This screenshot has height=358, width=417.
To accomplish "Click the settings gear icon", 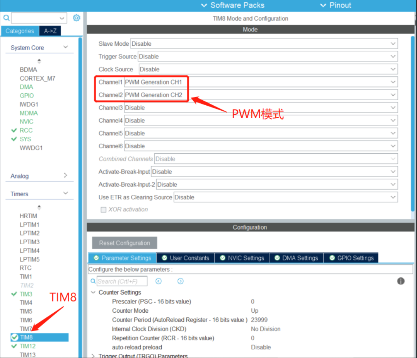I will click(x=76, y=18).
